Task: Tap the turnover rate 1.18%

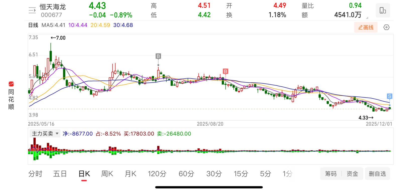Action: tap(277, 15)
